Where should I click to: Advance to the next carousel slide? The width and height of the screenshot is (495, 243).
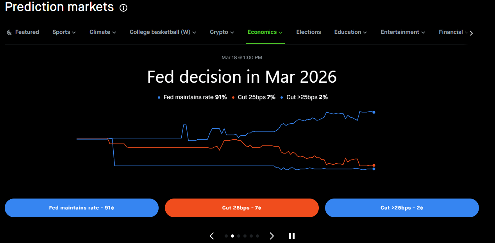click(x=272, y=236)
